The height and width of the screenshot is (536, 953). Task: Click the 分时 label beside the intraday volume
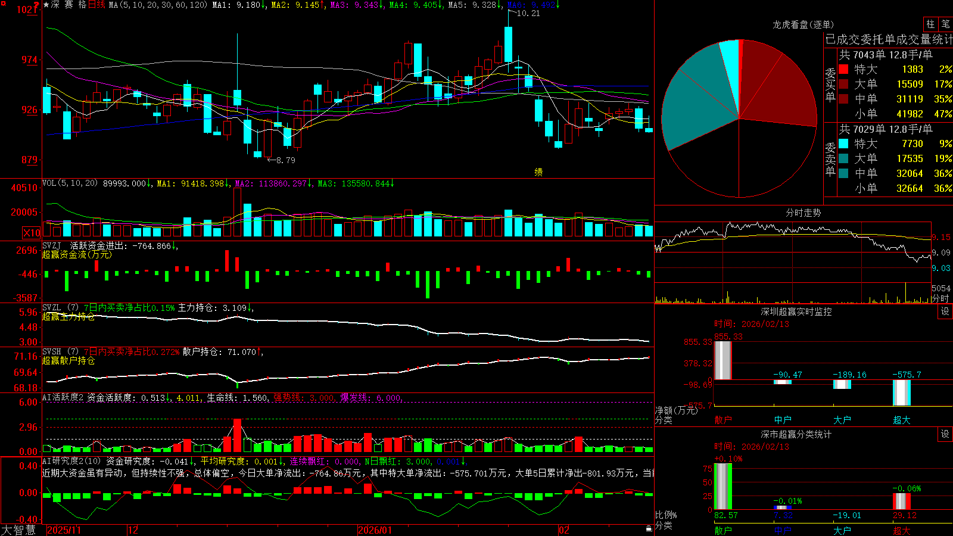940,298
